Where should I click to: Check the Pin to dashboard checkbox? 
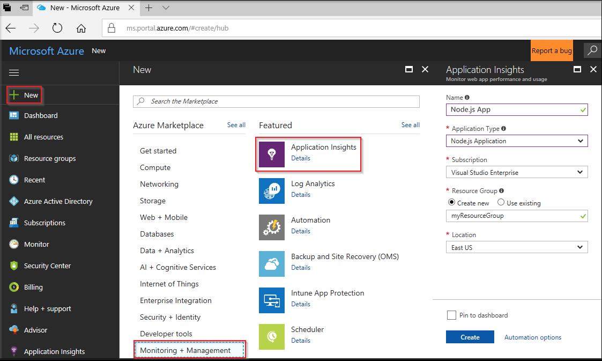pyautogui.click(x=451, y=315)
